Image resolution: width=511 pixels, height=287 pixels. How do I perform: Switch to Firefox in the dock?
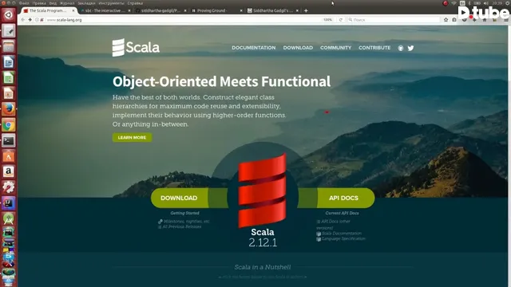[x=9, y=109]
